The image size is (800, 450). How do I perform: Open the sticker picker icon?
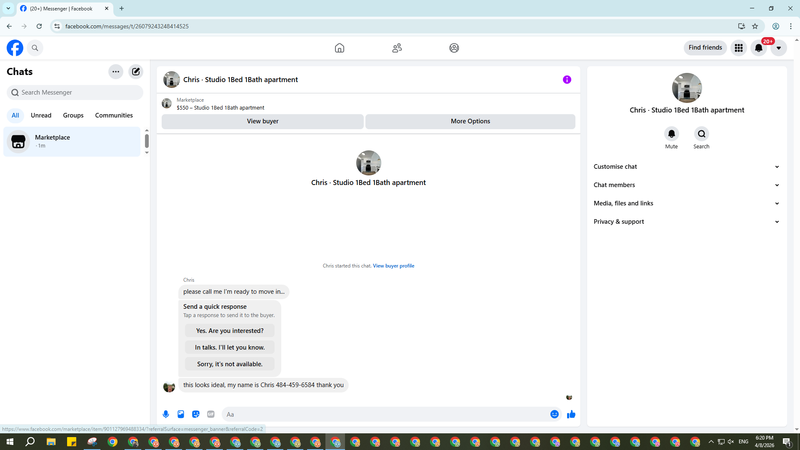click(196, 414)
